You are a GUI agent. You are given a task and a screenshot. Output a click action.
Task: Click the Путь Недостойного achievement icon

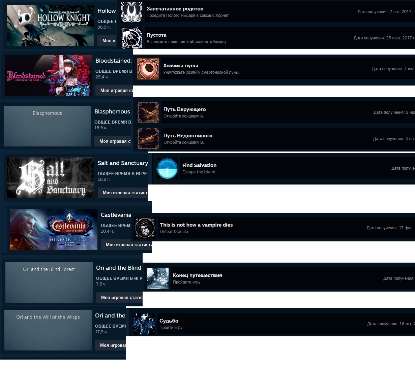pos(148,139)
